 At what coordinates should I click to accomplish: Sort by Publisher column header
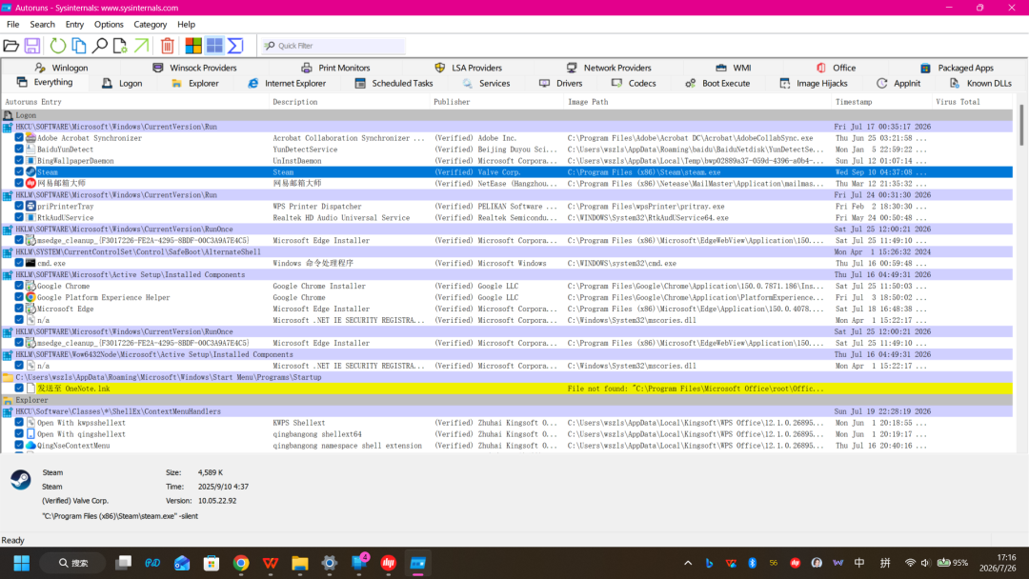point(497,102)
